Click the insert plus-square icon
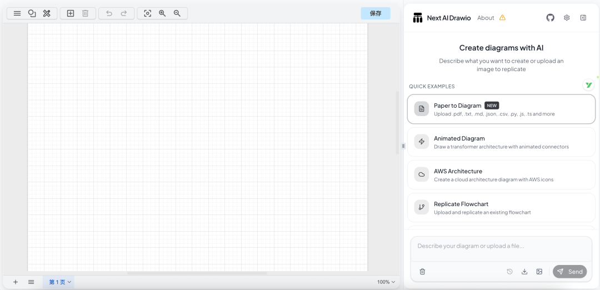600x290 pixels. 71,13
